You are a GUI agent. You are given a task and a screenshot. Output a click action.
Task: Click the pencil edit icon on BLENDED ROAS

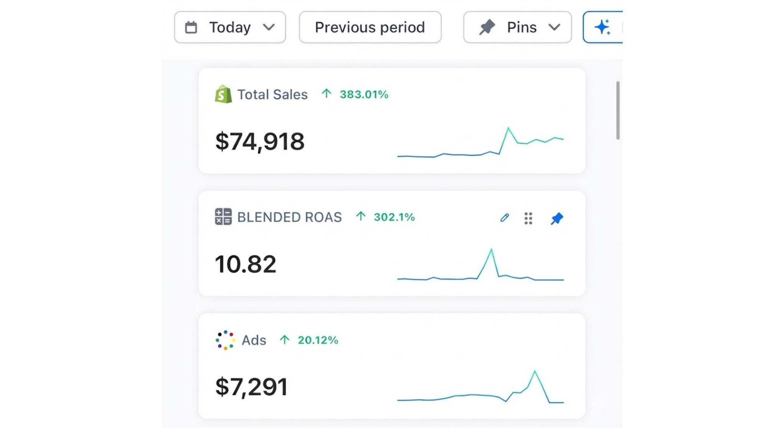tap(505, 218)
